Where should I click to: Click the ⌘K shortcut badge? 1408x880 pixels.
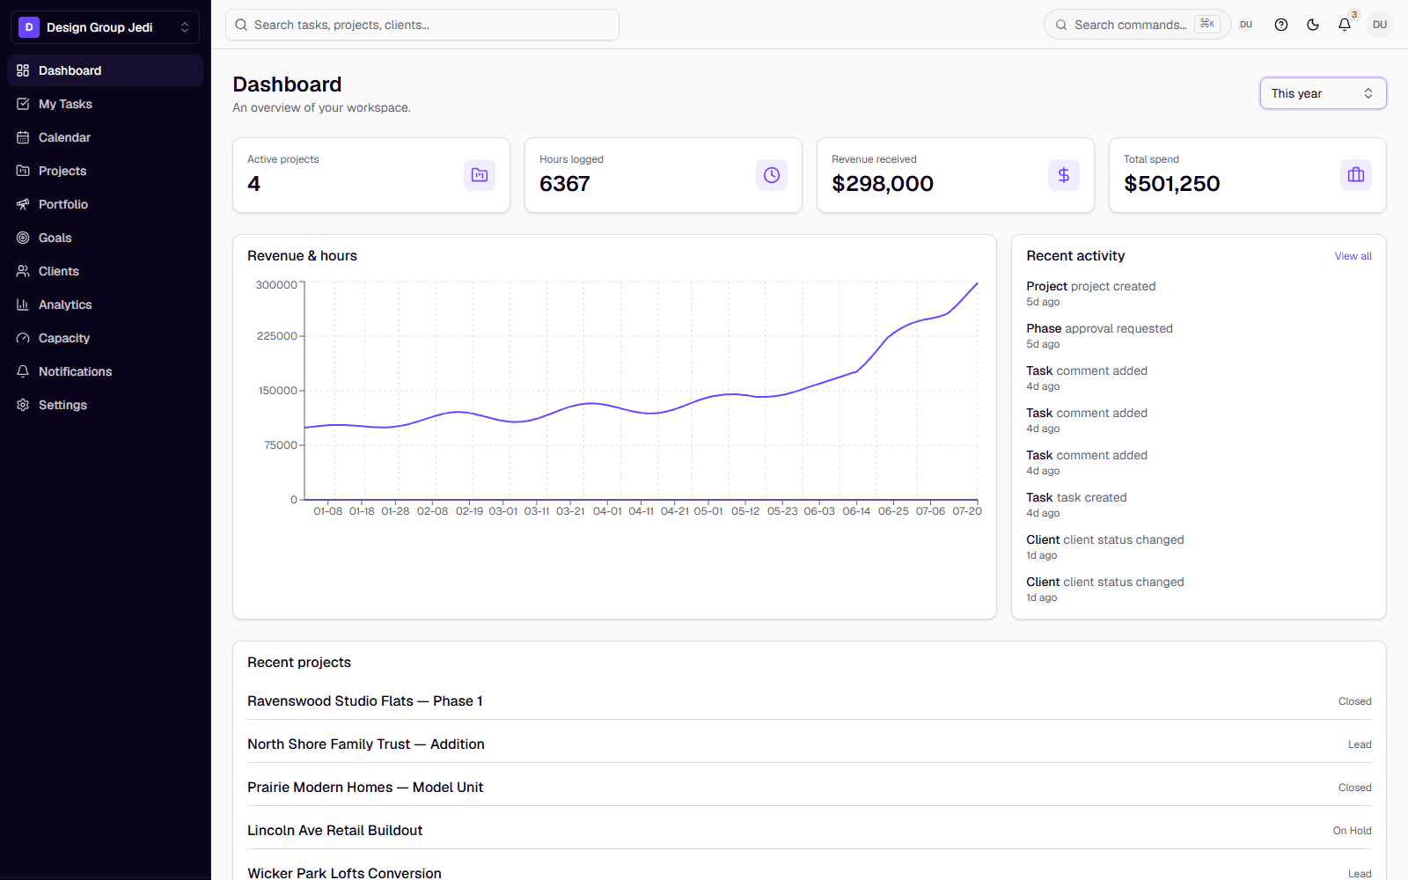[x=1207, y=24]
